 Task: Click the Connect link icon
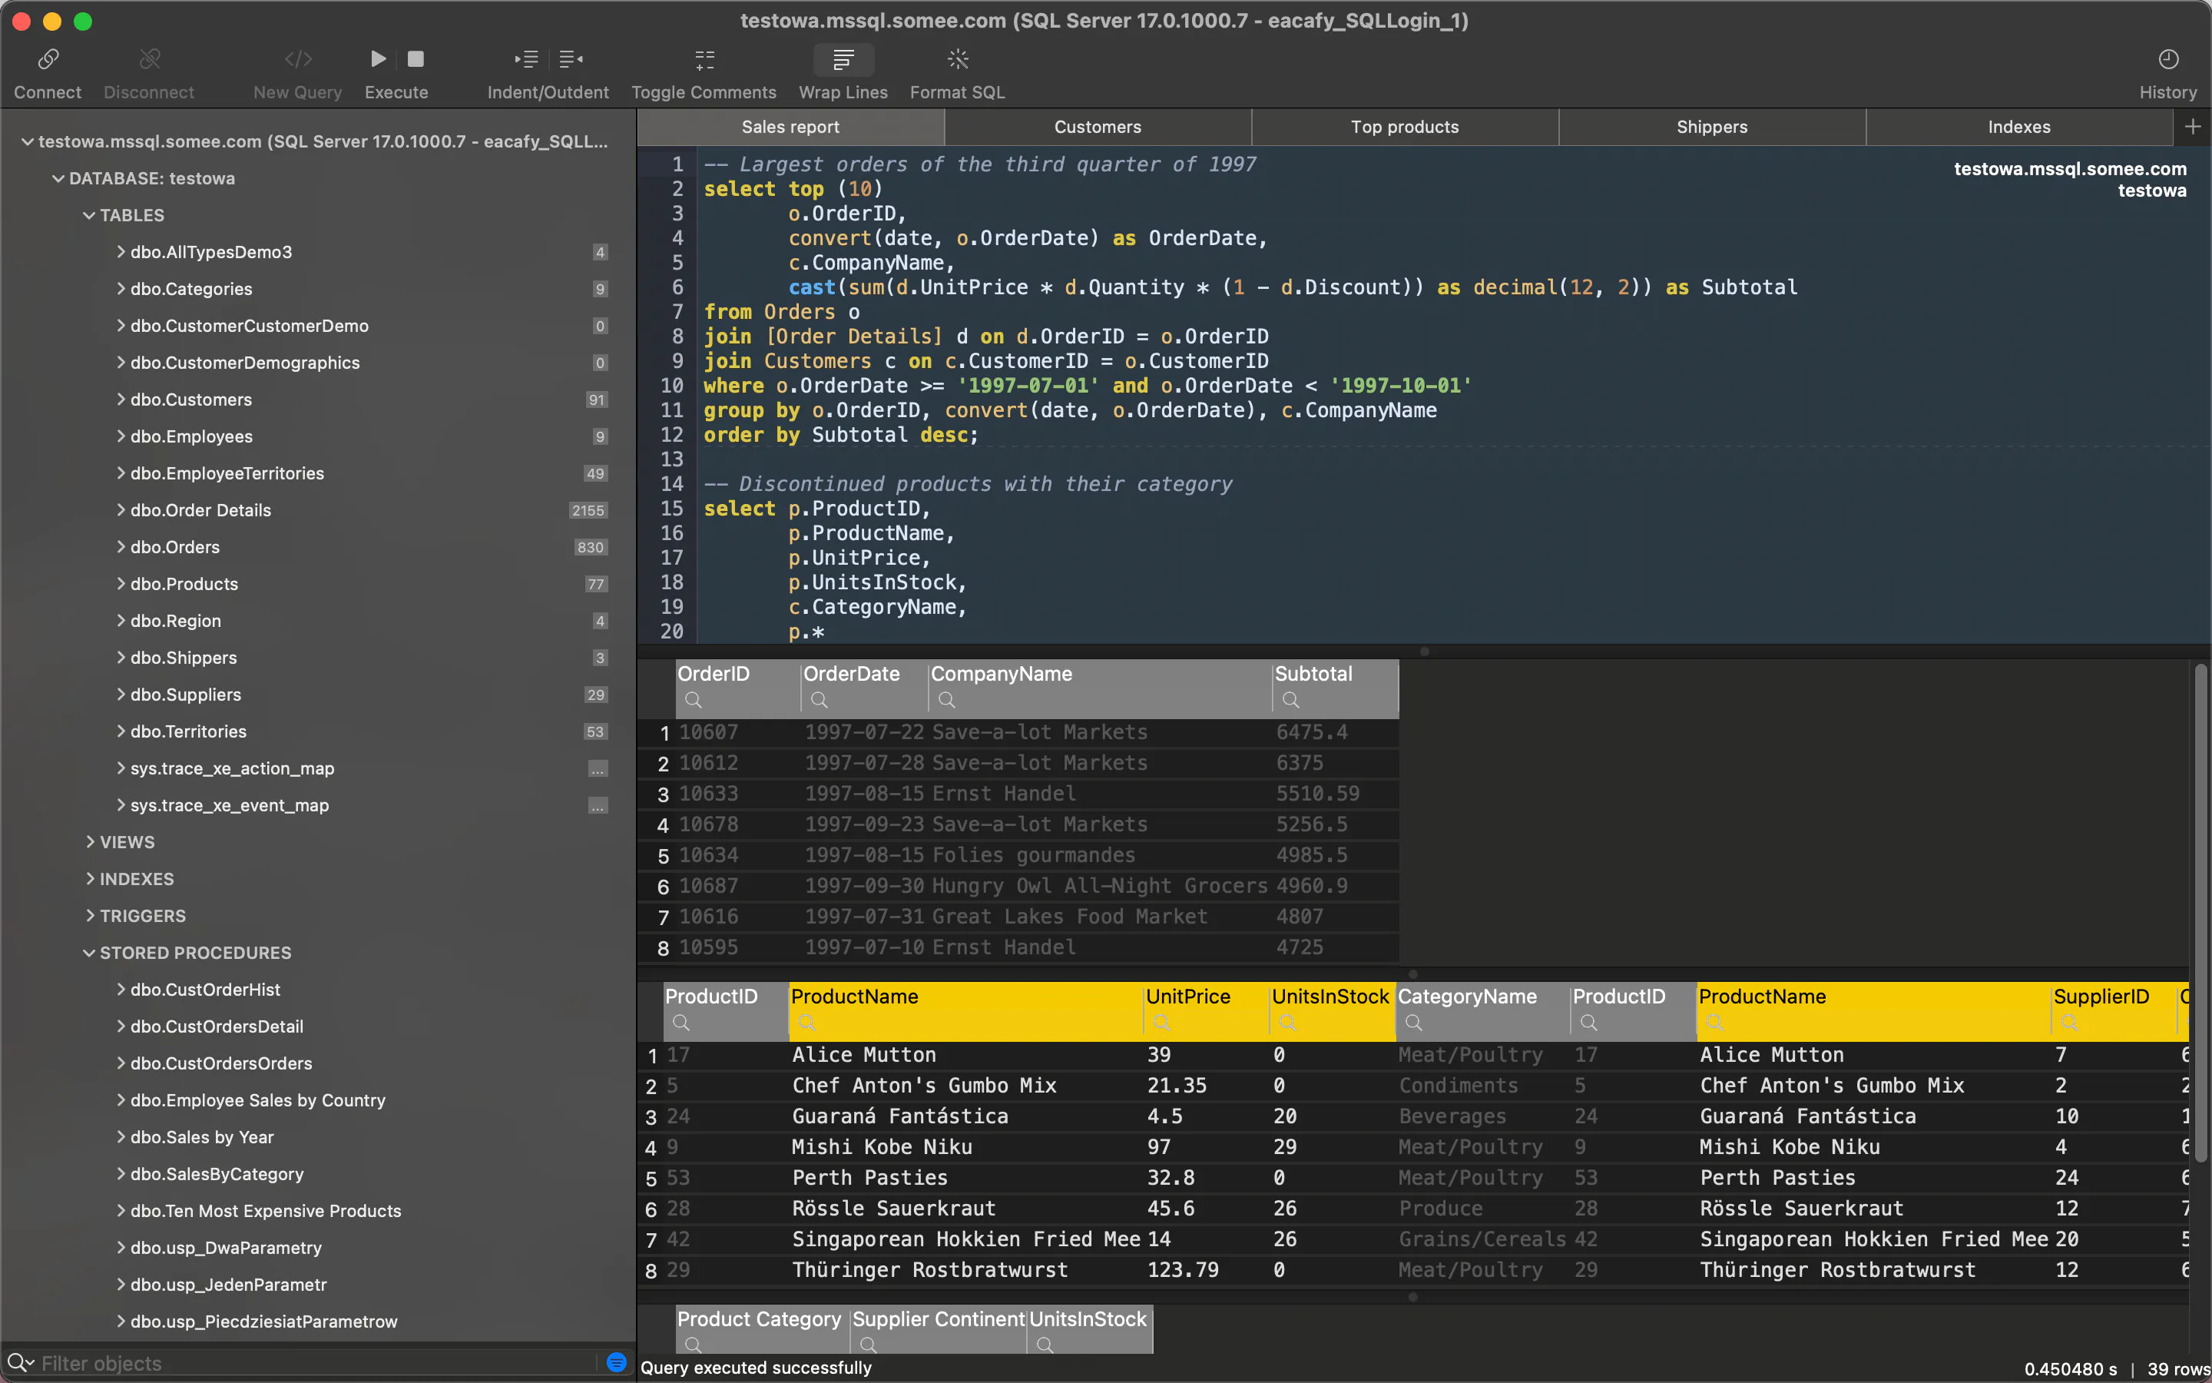[48, 59]
